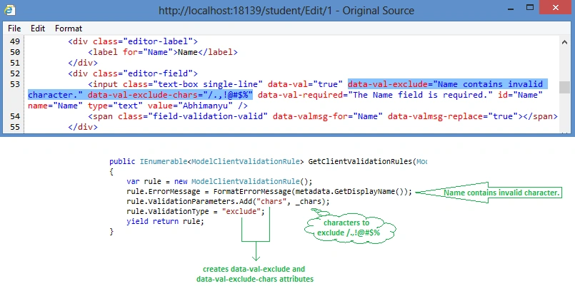Screen dimensions: 575x286
Task: Click line number 49 in the gutter
Action: [x=15, y=41]
